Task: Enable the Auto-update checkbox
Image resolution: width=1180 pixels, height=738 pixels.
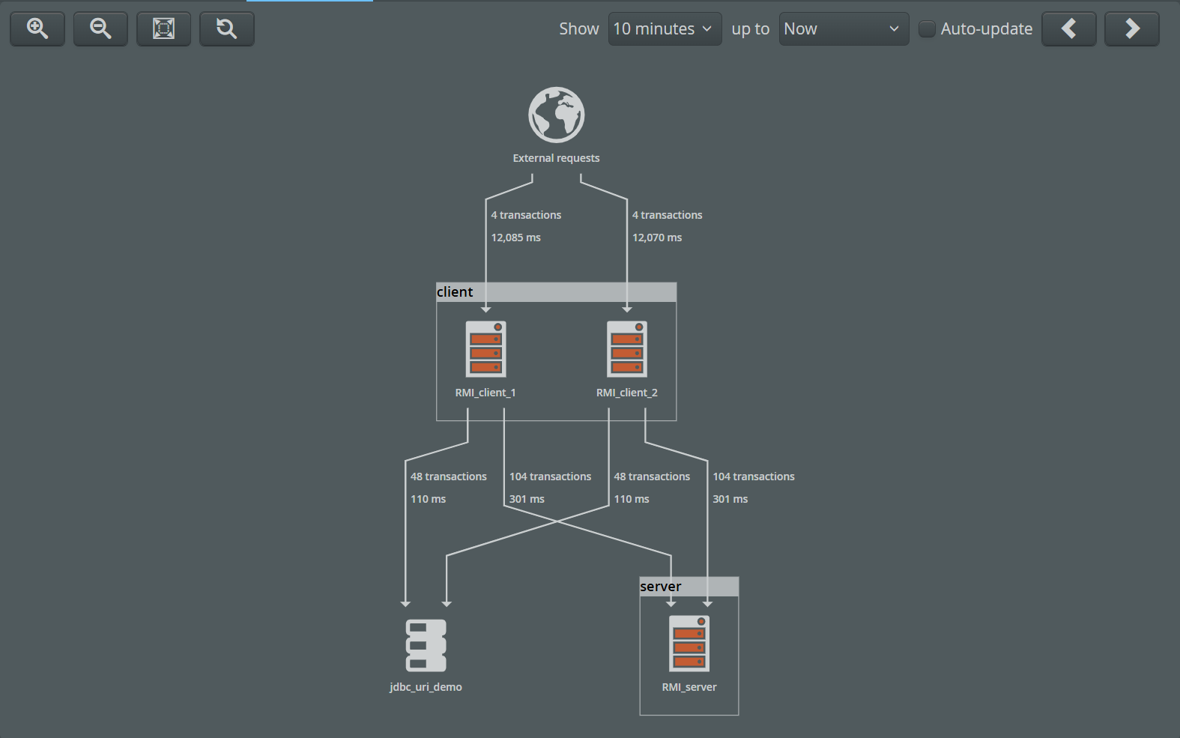Action: pyautogui.click(x=927, y=29)
